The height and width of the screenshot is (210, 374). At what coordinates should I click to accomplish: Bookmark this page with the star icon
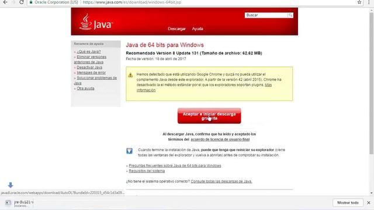tap(359, 2)
